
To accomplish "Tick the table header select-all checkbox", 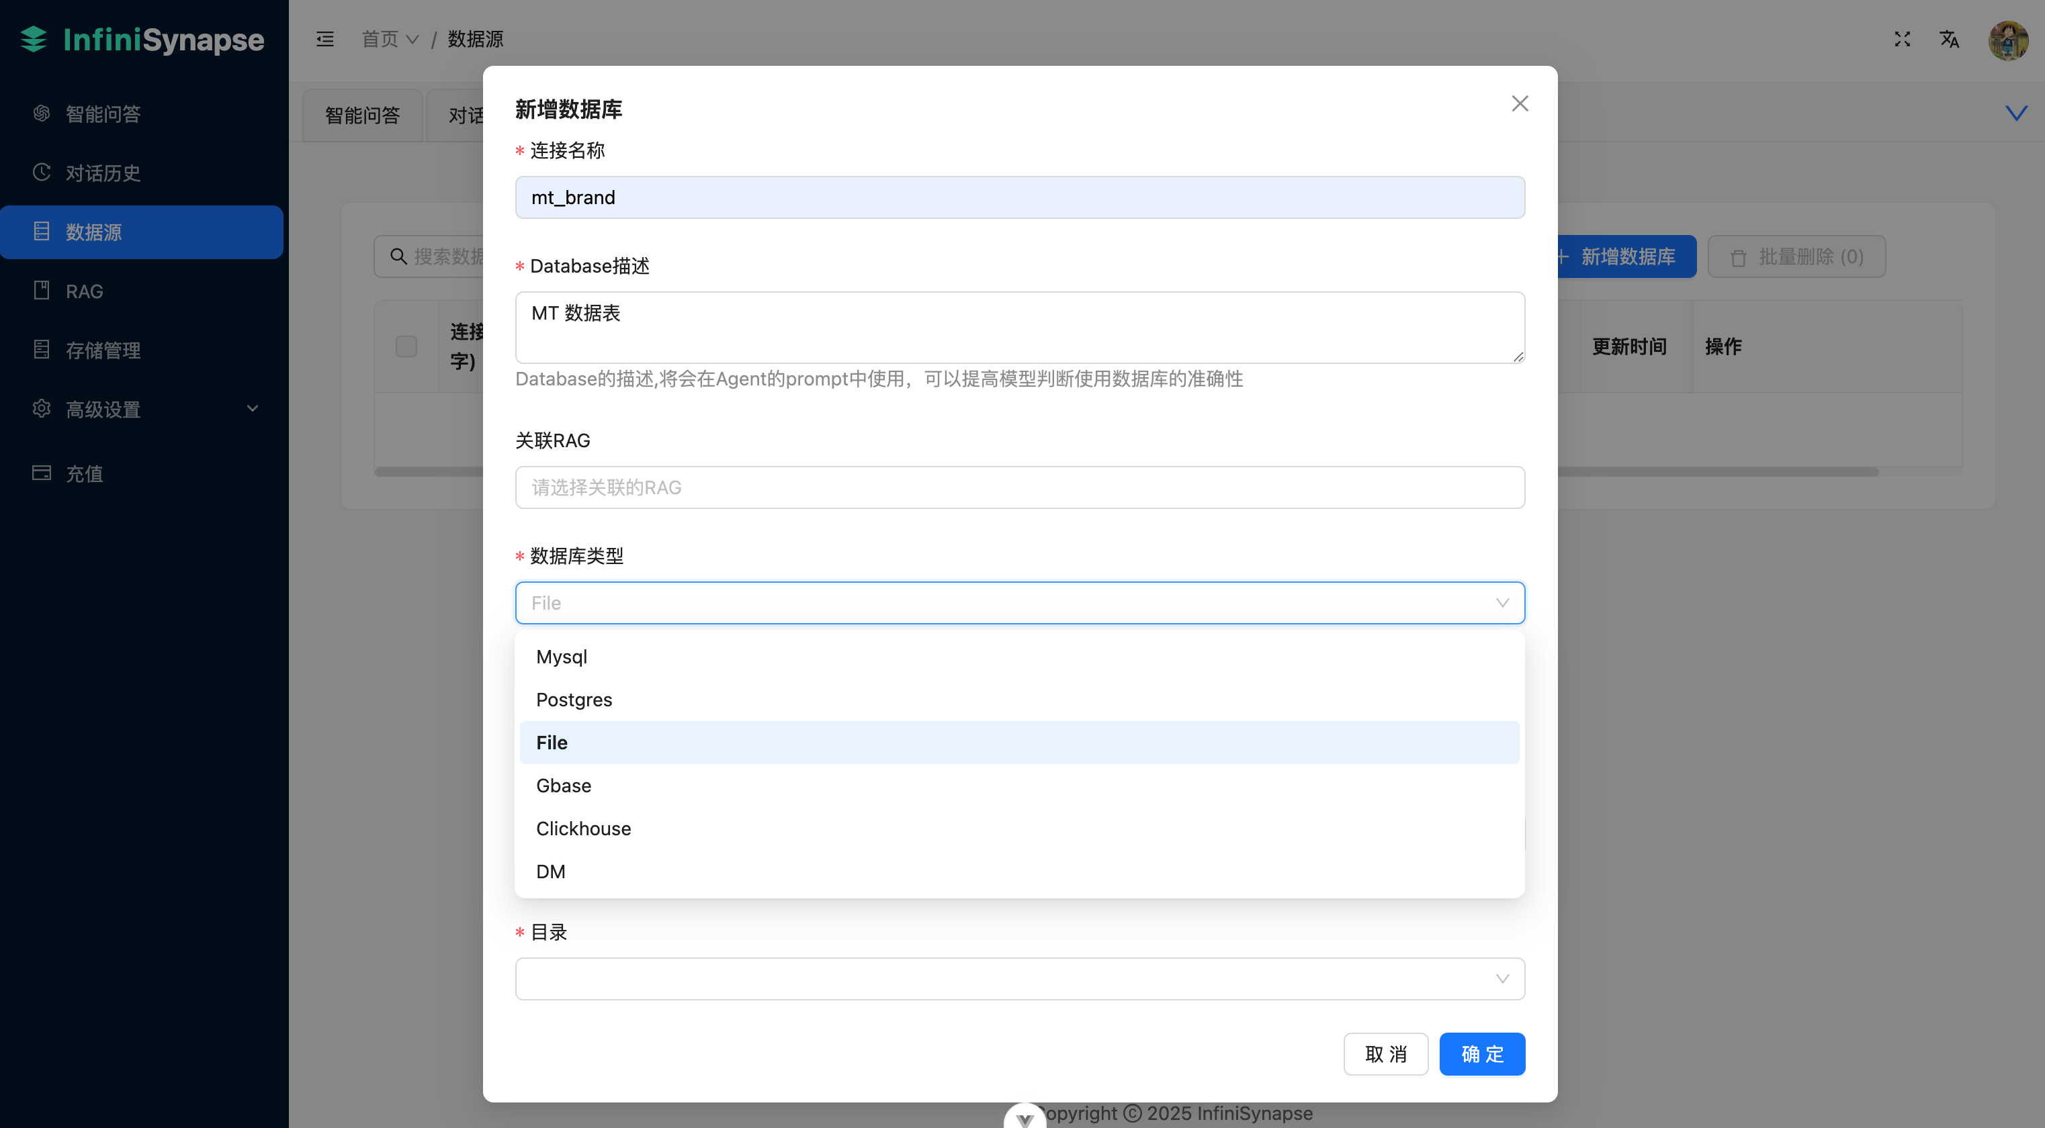I will (x=406, y=346).
